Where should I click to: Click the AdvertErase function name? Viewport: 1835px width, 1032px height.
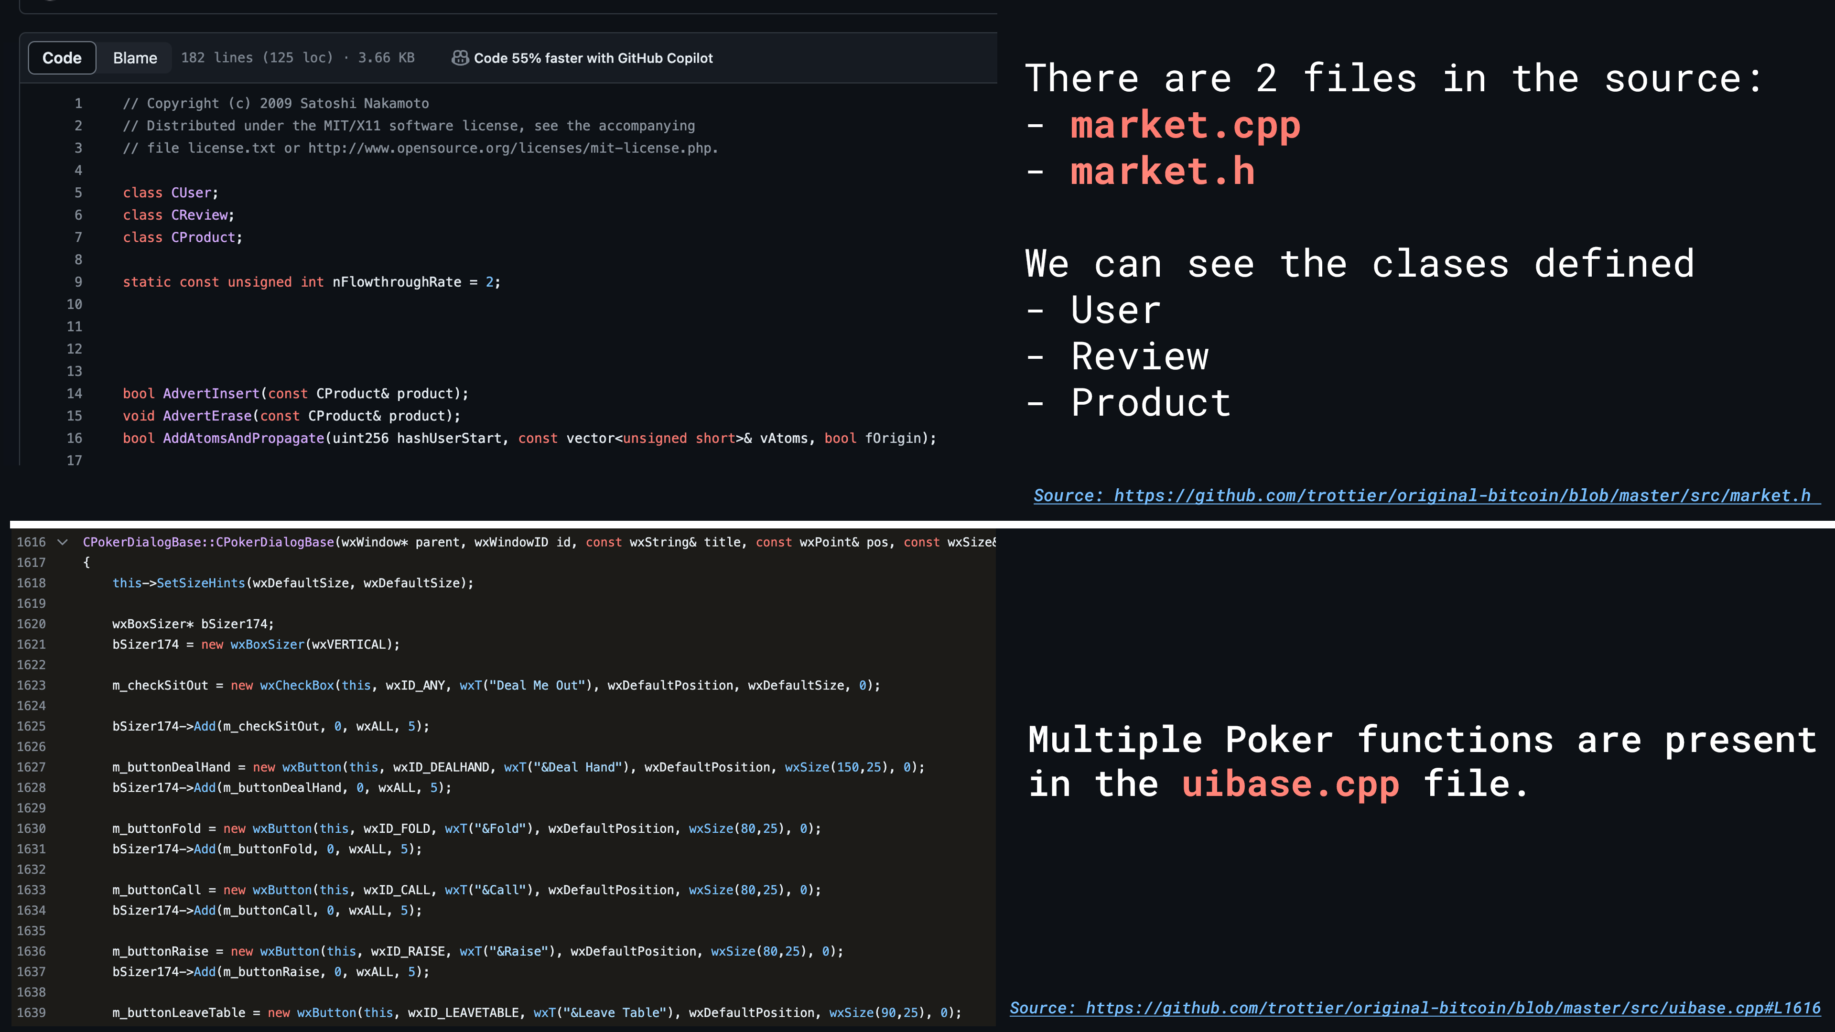click(x=207, y=416)
